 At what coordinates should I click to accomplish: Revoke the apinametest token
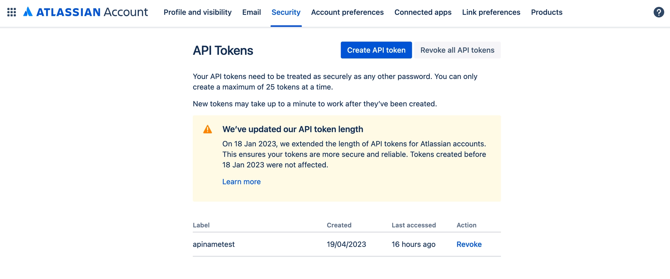(469, 244)
